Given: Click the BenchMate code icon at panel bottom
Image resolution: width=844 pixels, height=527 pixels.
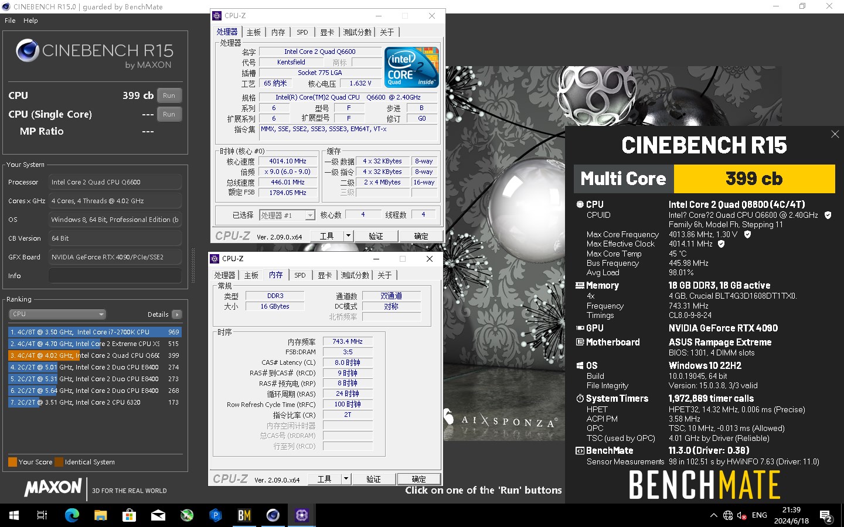Looking at the screenshot, I should (580, 450).
